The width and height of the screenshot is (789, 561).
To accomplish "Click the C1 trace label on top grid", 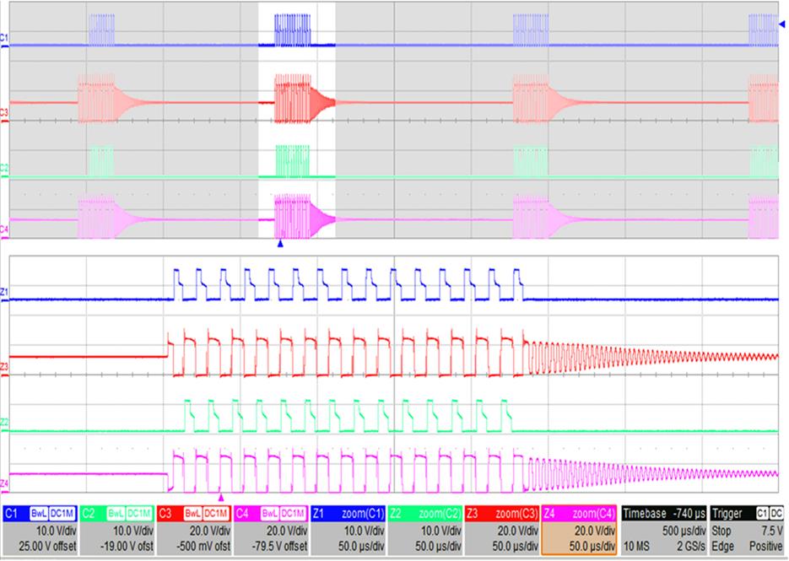I will click(4, 38).
